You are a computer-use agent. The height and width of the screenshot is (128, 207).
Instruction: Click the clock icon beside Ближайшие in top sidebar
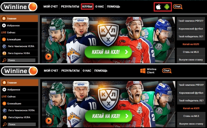pyautogui.click(x=4, y=40)
